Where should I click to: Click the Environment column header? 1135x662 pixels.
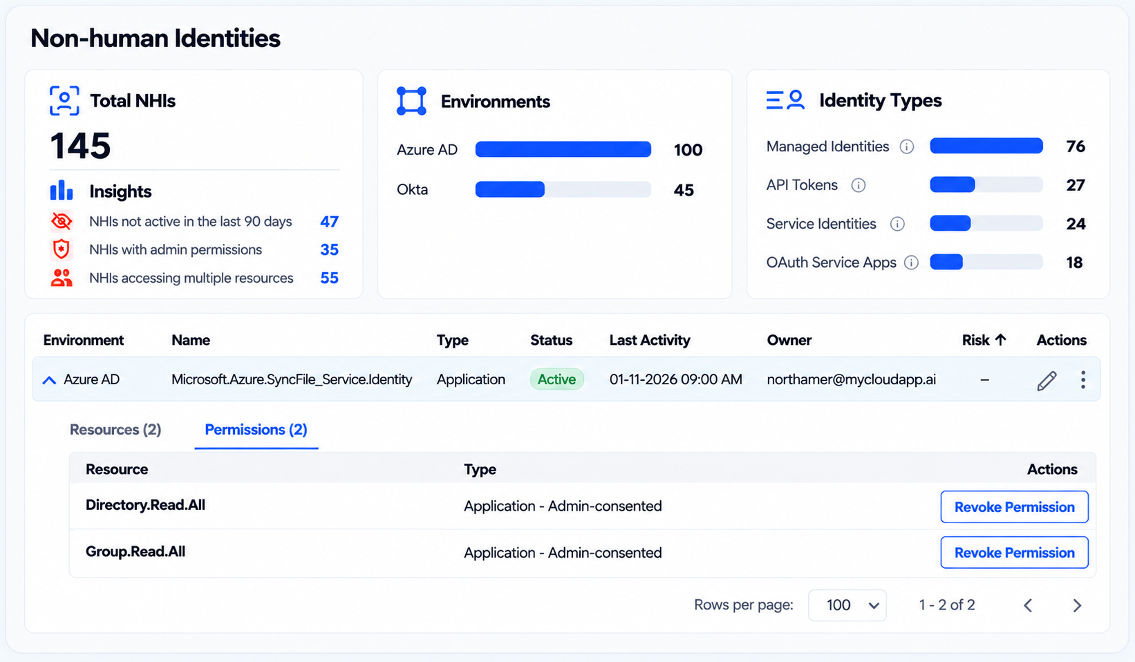pos(84,340)
